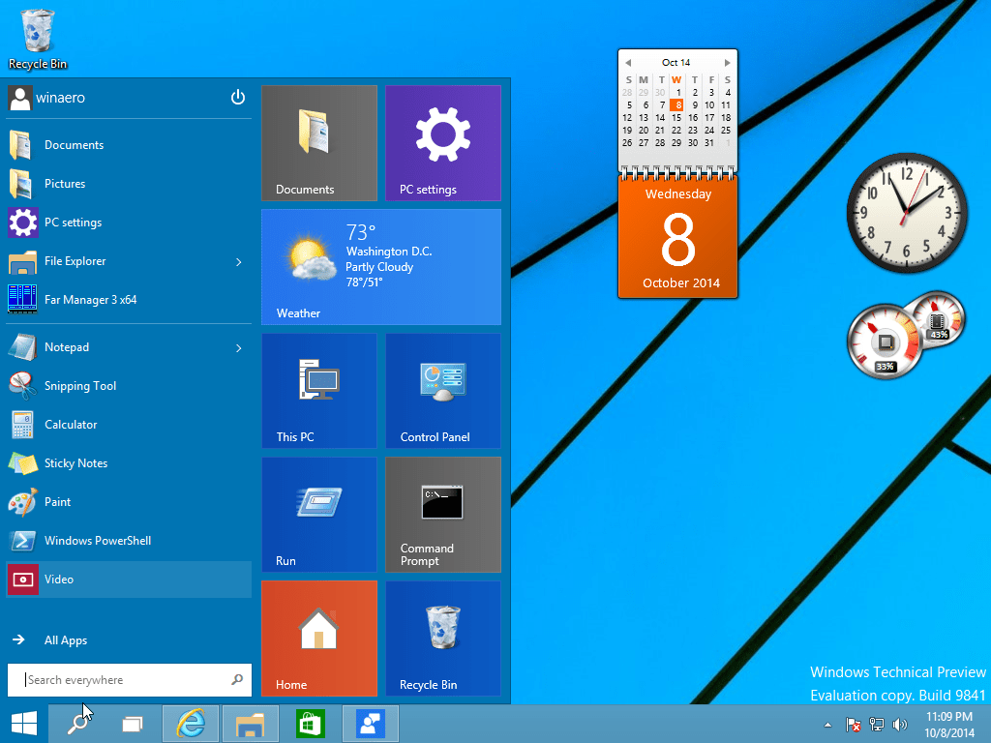Click the power button in Start menu

coord(238,98)
